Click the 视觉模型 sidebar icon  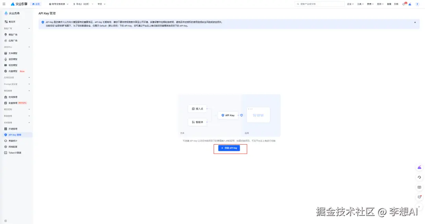tap(6, 65)
